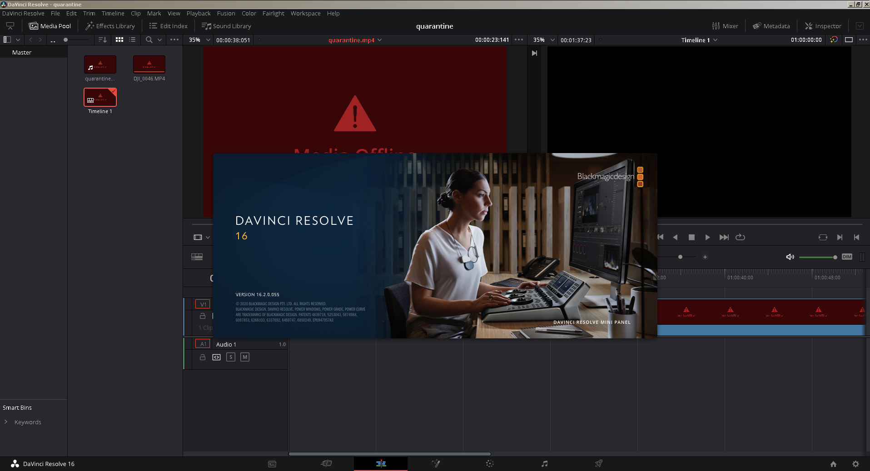Open the Sound Library panel
870x471 pixels.
(226, 26)
